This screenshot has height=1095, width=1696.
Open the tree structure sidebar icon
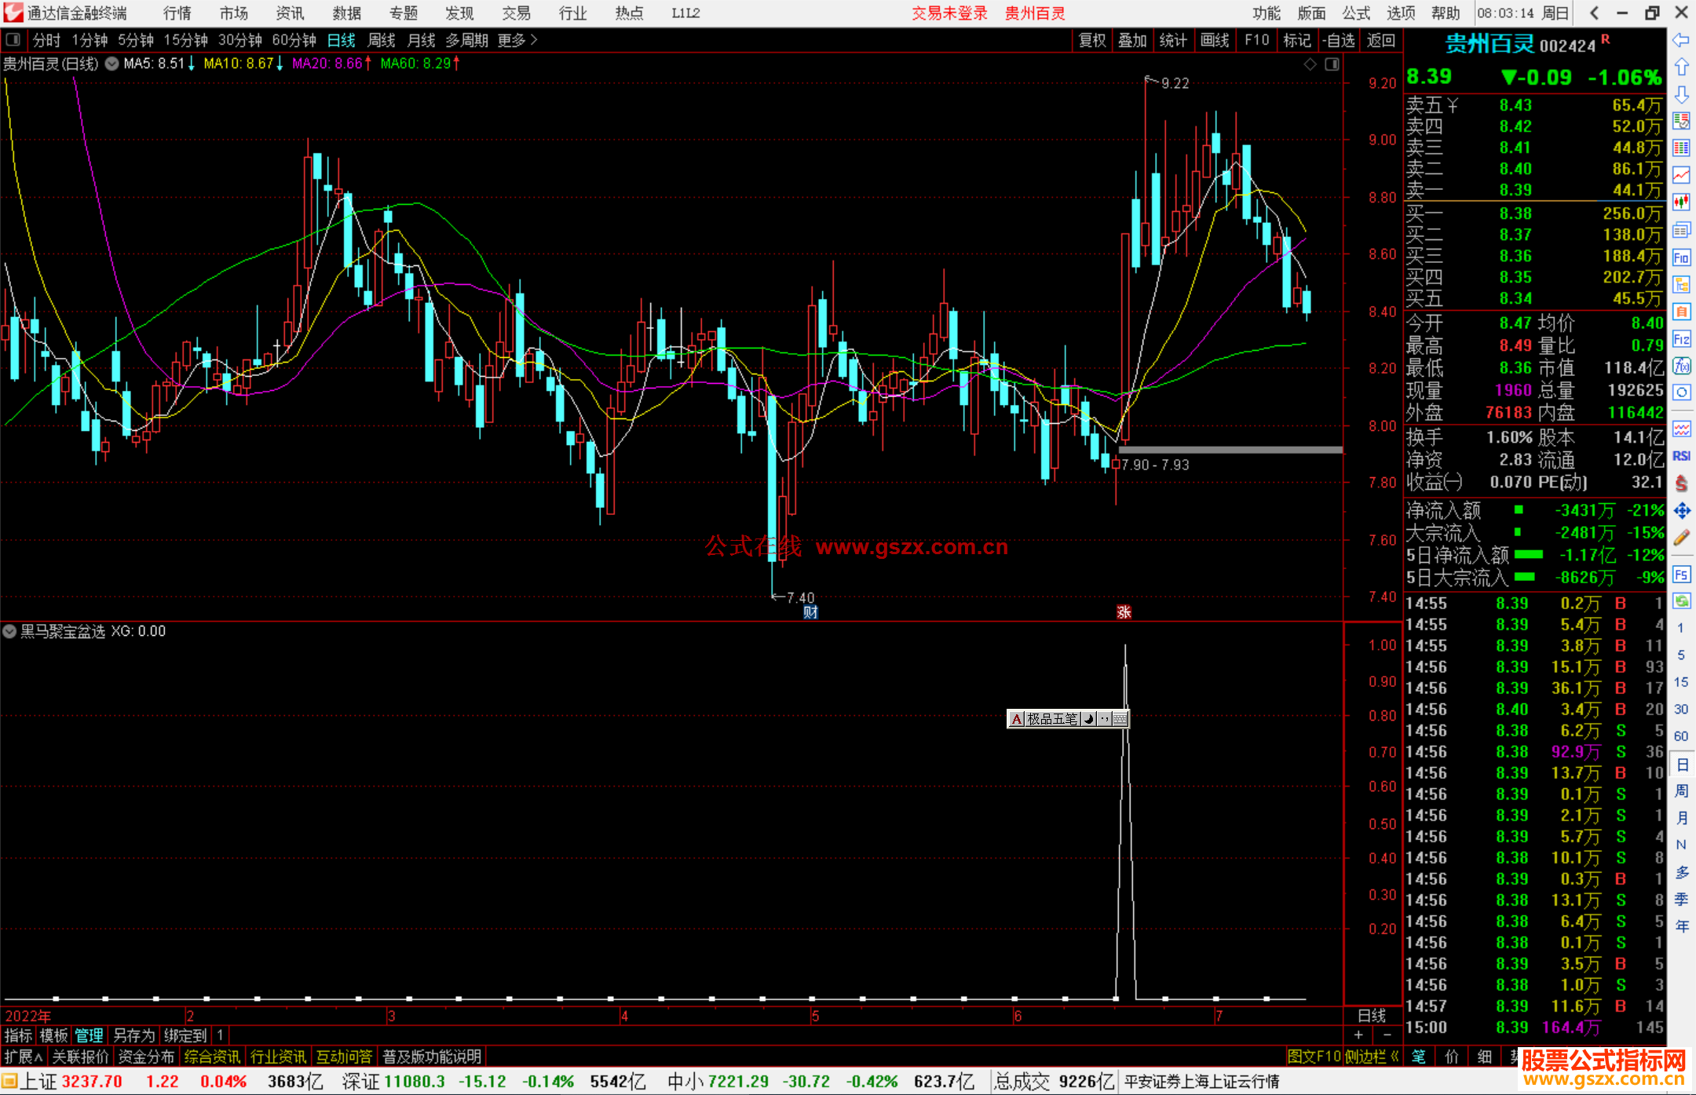click(x=1681, y=284)
